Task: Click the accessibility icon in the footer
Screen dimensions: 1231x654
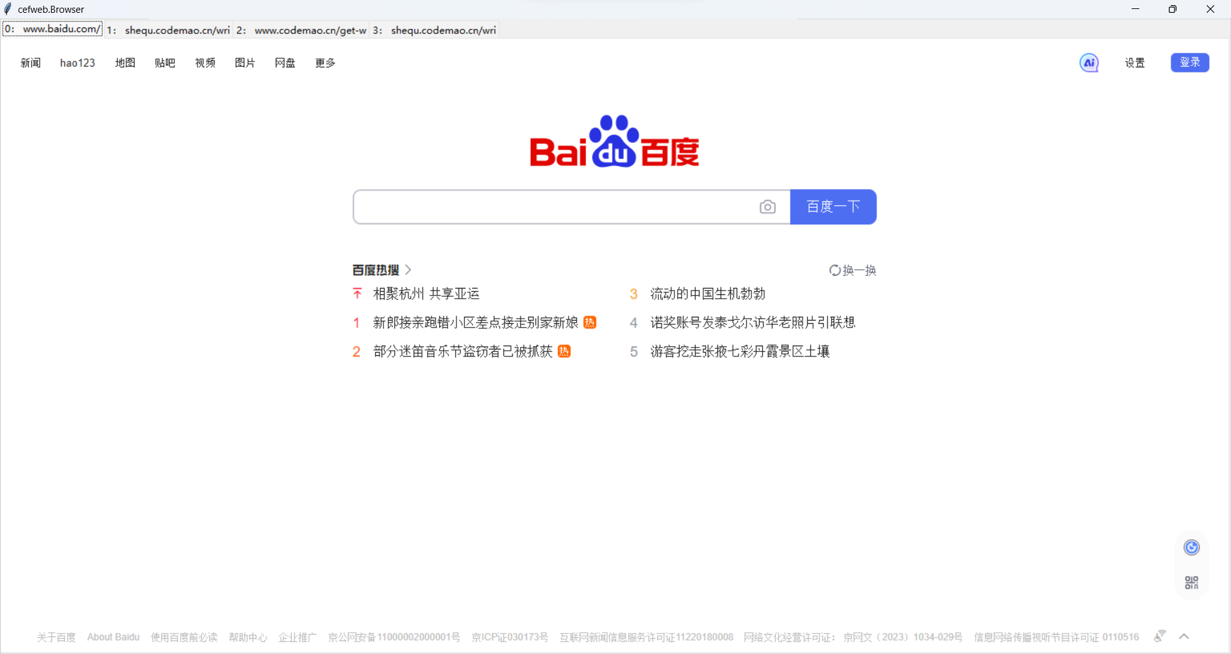Action: [1160, 636]
